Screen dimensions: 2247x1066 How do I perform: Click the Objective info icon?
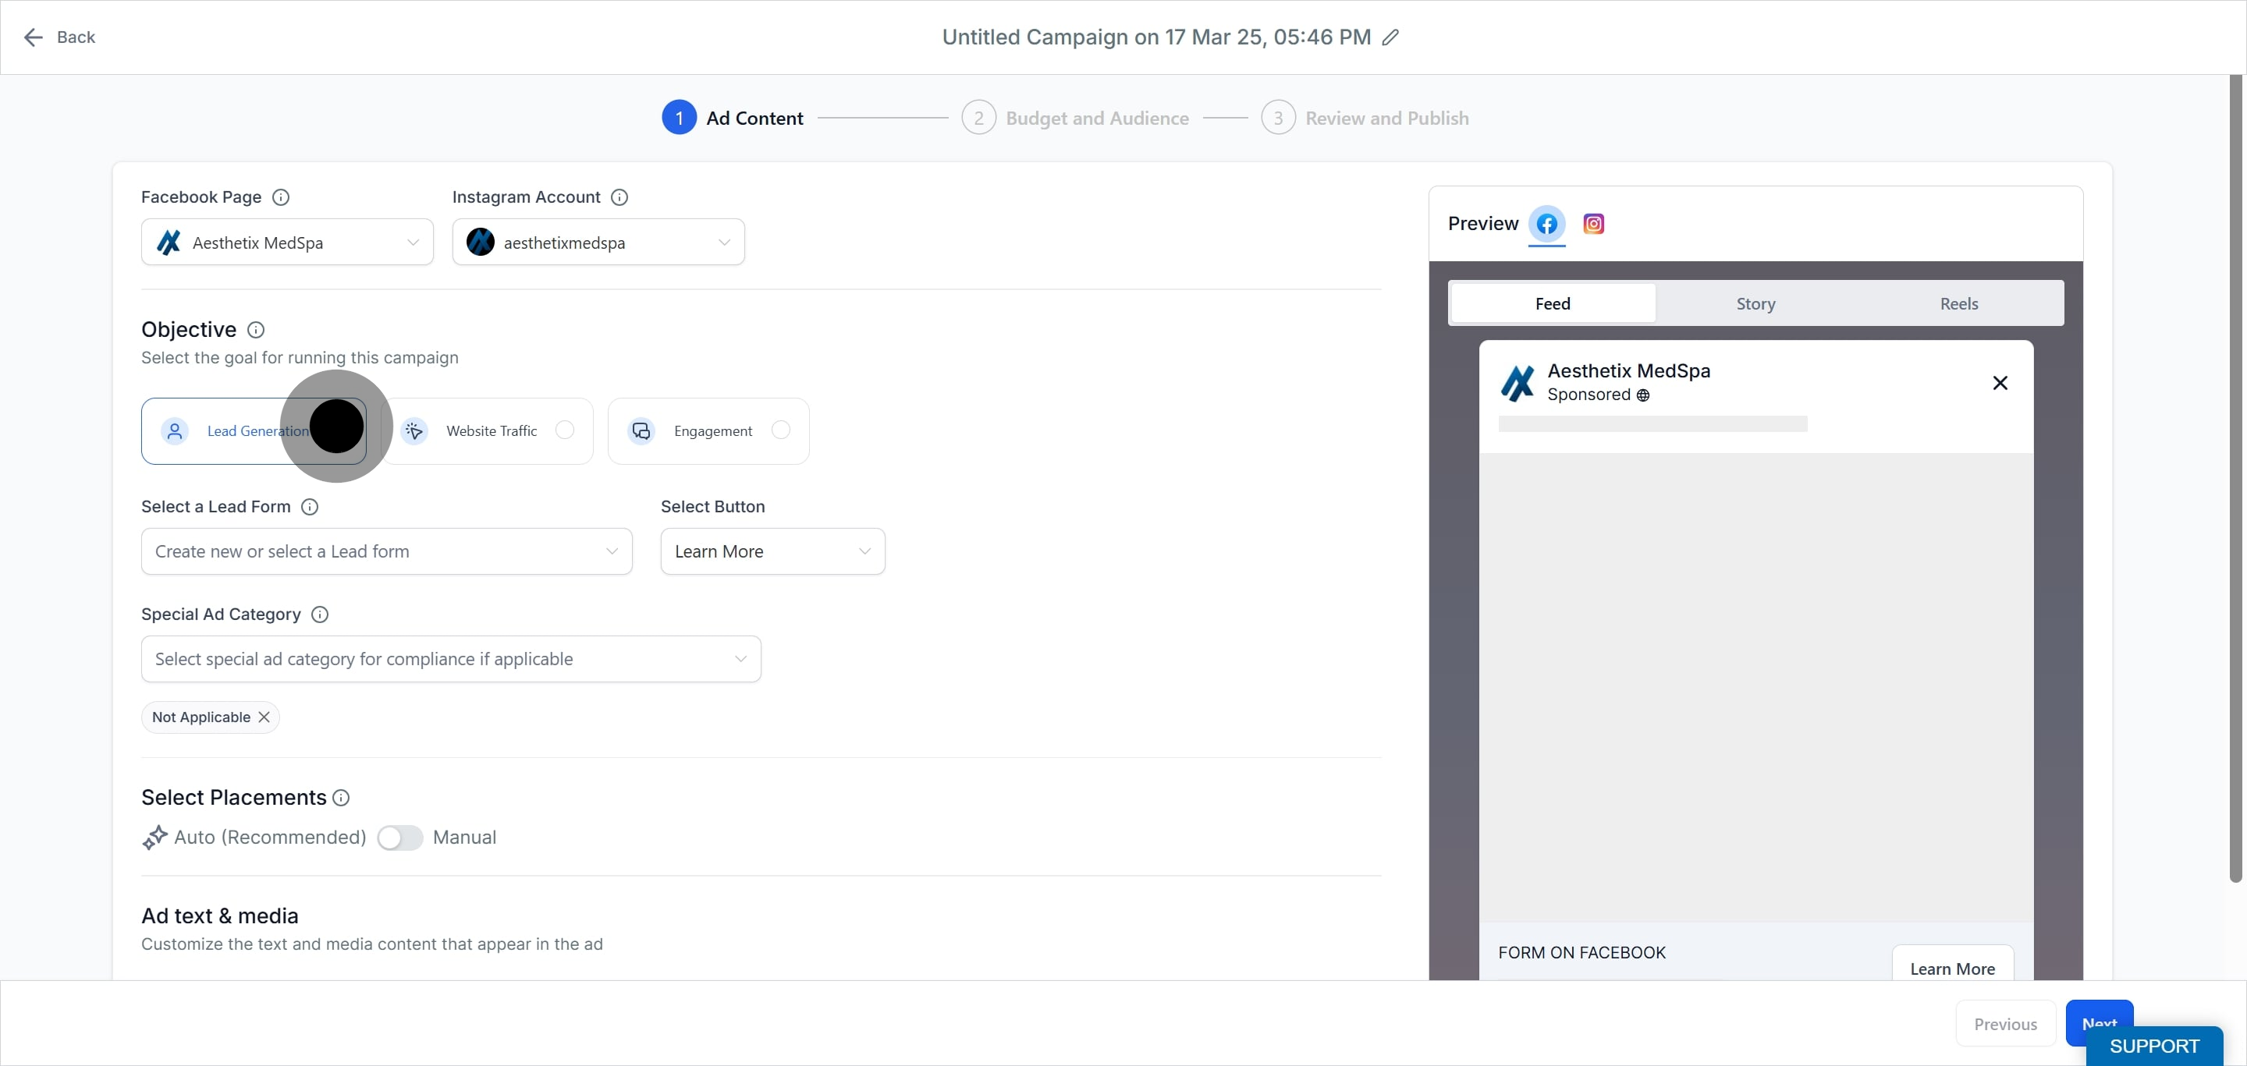(256, 330)
